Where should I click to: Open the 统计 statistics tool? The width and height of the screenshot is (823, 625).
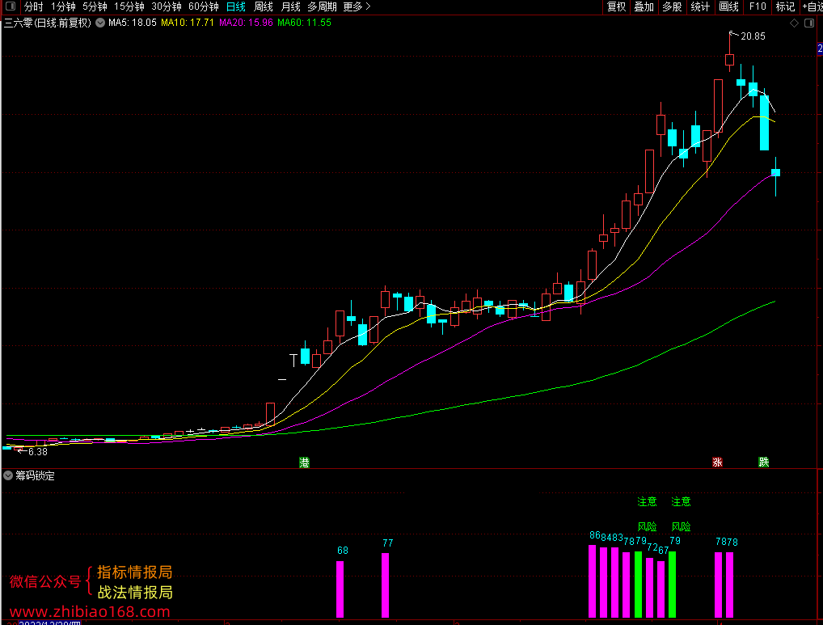tap(700, 6)
